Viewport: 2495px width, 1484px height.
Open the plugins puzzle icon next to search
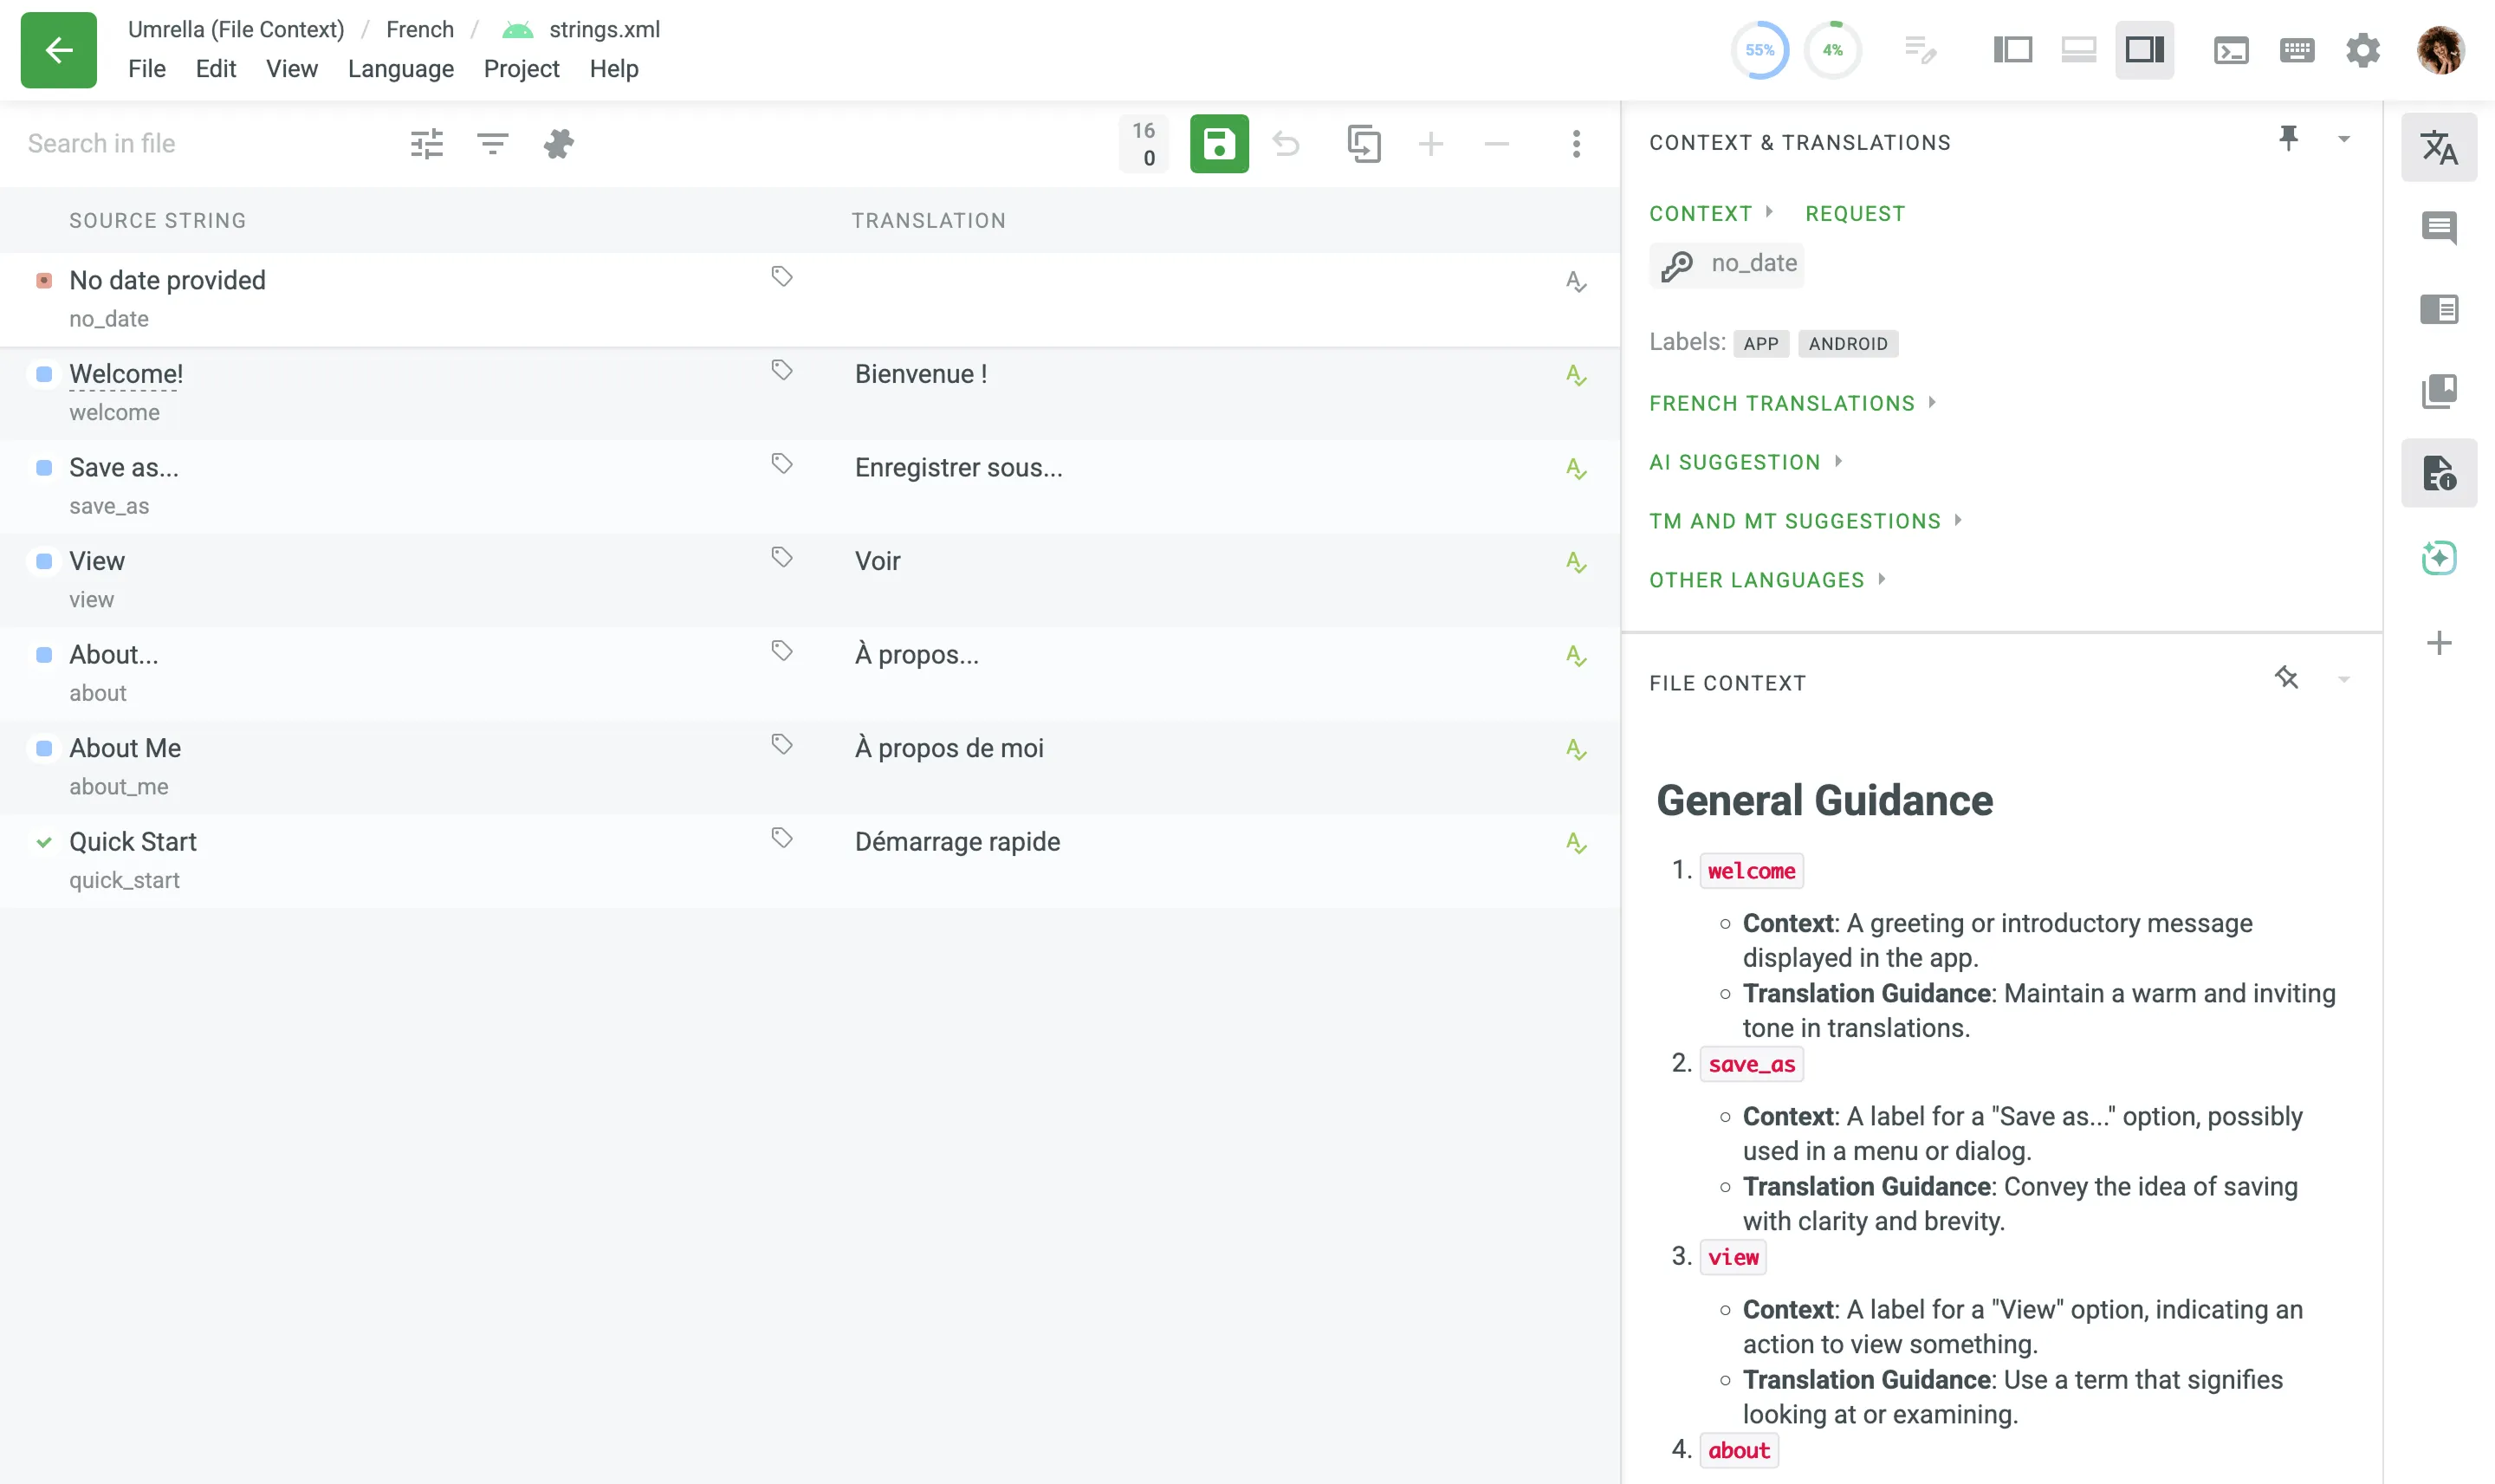click(559, 143)
